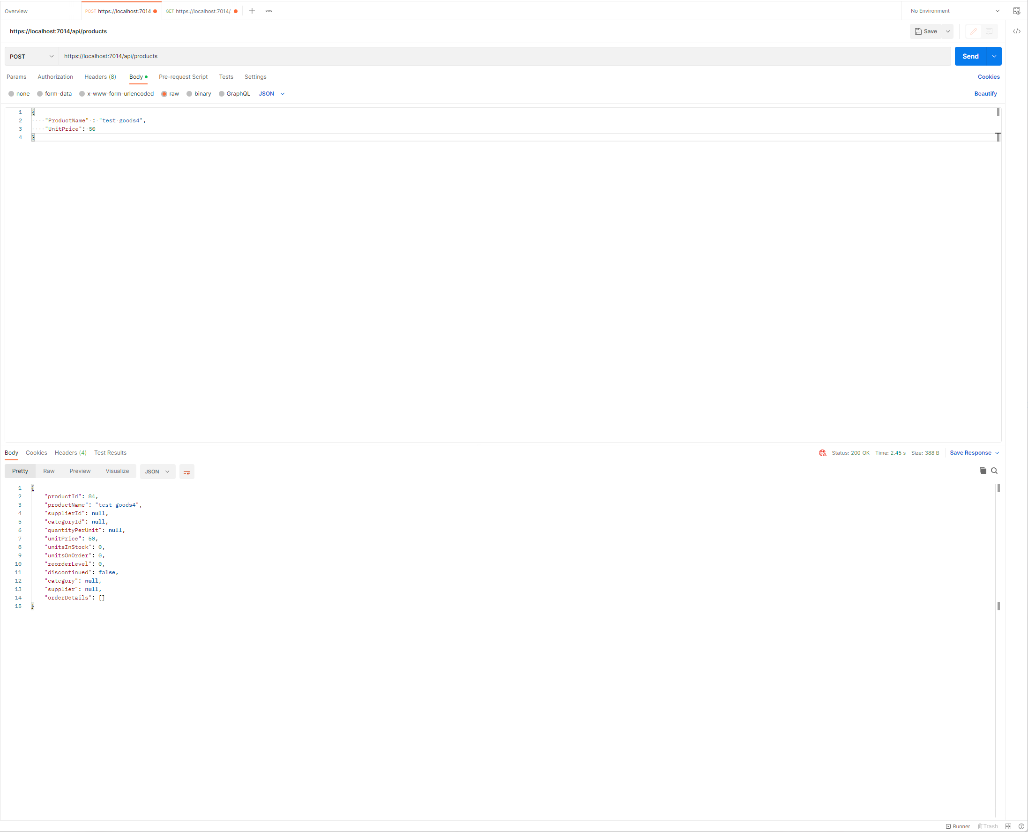Open the response Test Results tab
The image size is (1028, 832).
110,453
